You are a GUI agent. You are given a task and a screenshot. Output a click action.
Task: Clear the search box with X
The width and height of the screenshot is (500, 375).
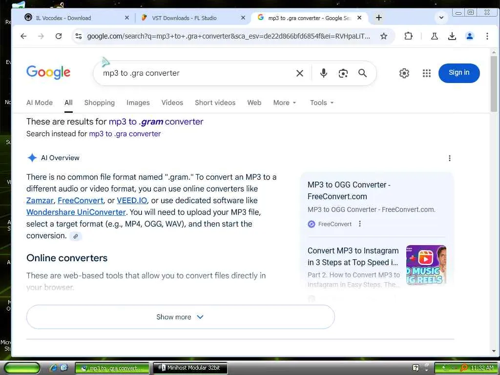click(x=299, y=73)
